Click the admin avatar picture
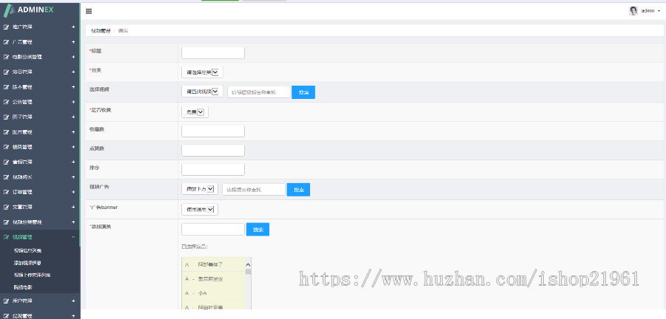 633,11
